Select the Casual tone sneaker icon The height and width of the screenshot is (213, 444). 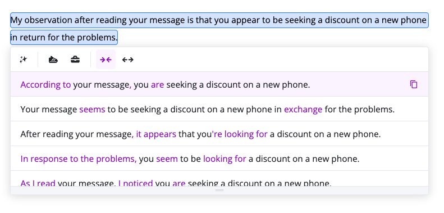(x=53, y=60)
